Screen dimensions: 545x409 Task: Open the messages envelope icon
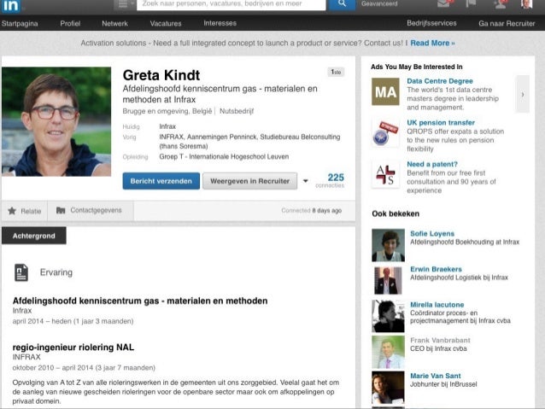[444, 4]
